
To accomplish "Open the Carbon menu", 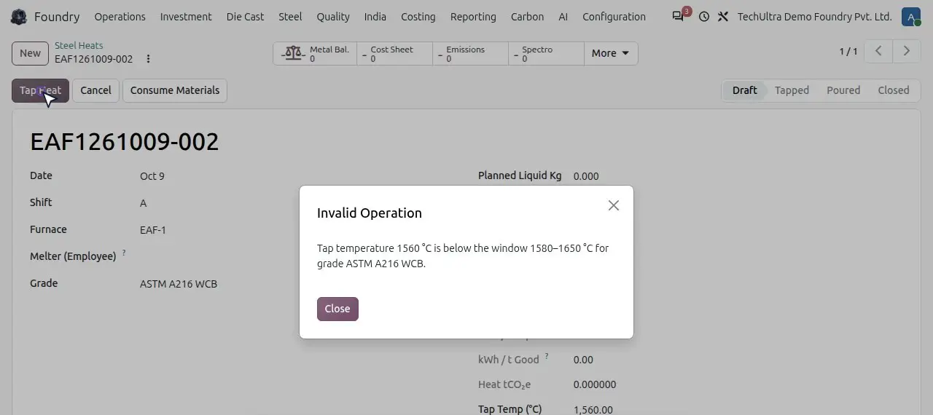I will [527, 17].
